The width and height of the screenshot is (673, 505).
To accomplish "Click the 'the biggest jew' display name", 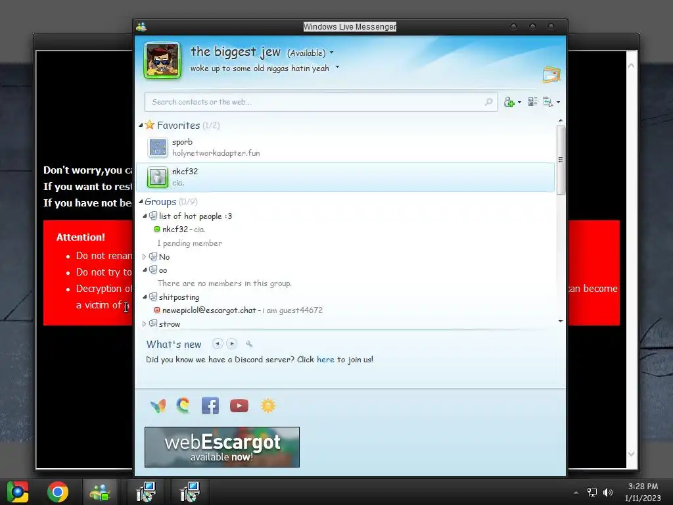I will pos(235,52).
